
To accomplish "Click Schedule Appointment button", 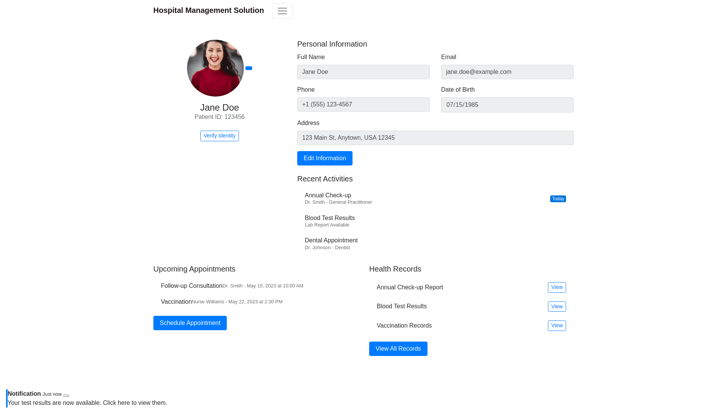I will (190, 323).
